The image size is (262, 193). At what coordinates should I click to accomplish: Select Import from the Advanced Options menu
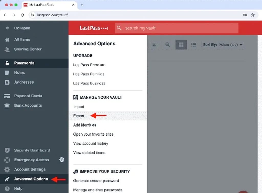tap(78, 107)
